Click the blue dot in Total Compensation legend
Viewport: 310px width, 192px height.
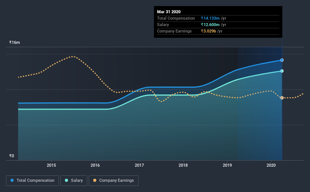[12, 180]
